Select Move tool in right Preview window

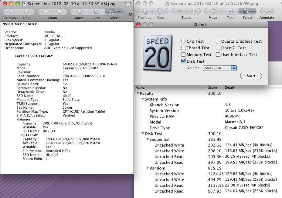point(213,11)
